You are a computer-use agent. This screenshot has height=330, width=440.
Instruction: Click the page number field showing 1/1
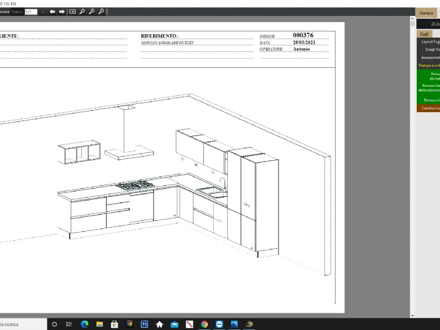[x=31, y=12]
